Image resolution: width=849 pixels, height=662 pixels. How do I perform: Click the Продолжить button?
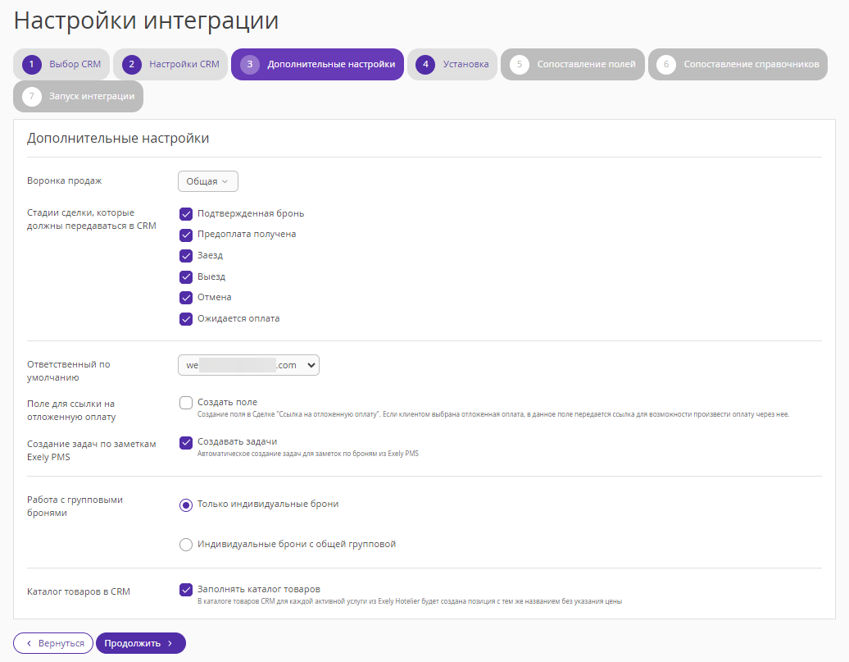(141, 644)
